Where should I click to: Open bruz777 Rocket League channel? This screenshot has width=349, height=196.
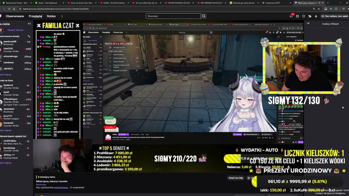tap(16, 117)
